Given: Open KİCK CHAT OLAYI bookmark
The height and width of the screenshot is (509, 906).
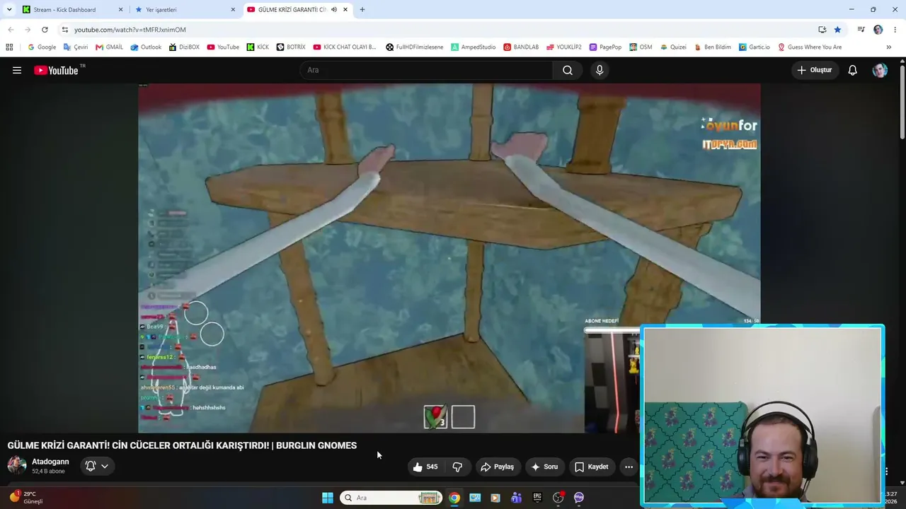Looking at the screenshot, I should pyautogui.click(x=345, y=47).
